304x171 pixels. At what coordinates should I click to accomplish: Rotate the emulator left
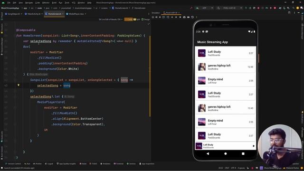click(x=163, y=17)
